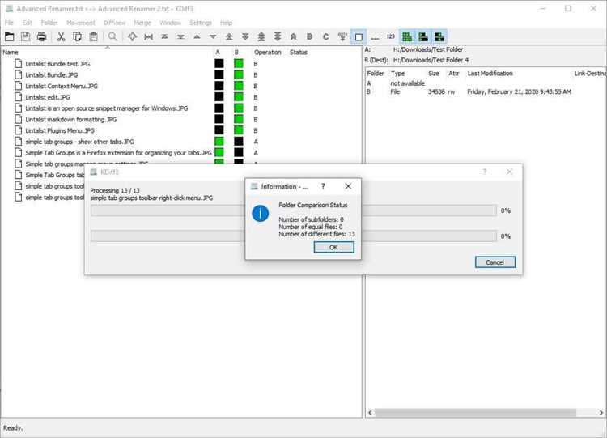Click the Go to current delta icon
The height and width of the screenshot is (438, 607).
pos(133,36)
